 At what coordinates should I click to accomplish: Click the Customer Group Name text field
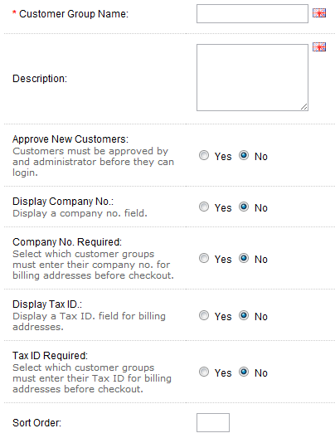pyautogui.click(x=252, y=13)
